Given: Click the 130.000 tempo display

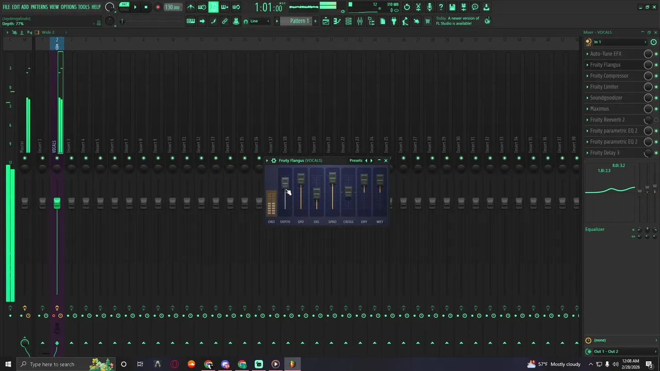Looking at the screenshot, I should [x=172, y=7].
